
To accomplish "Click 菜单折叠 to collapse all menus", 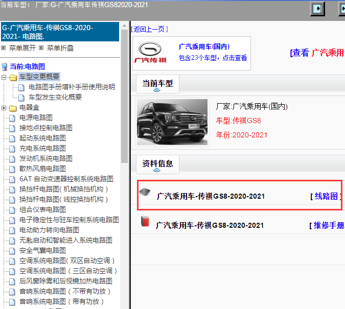I will [60, 48].
